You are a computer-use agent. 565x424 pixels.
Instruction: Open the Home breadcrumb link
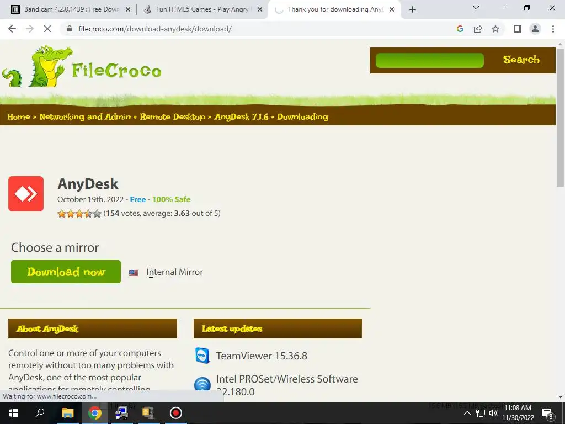[x=19, y=117]
